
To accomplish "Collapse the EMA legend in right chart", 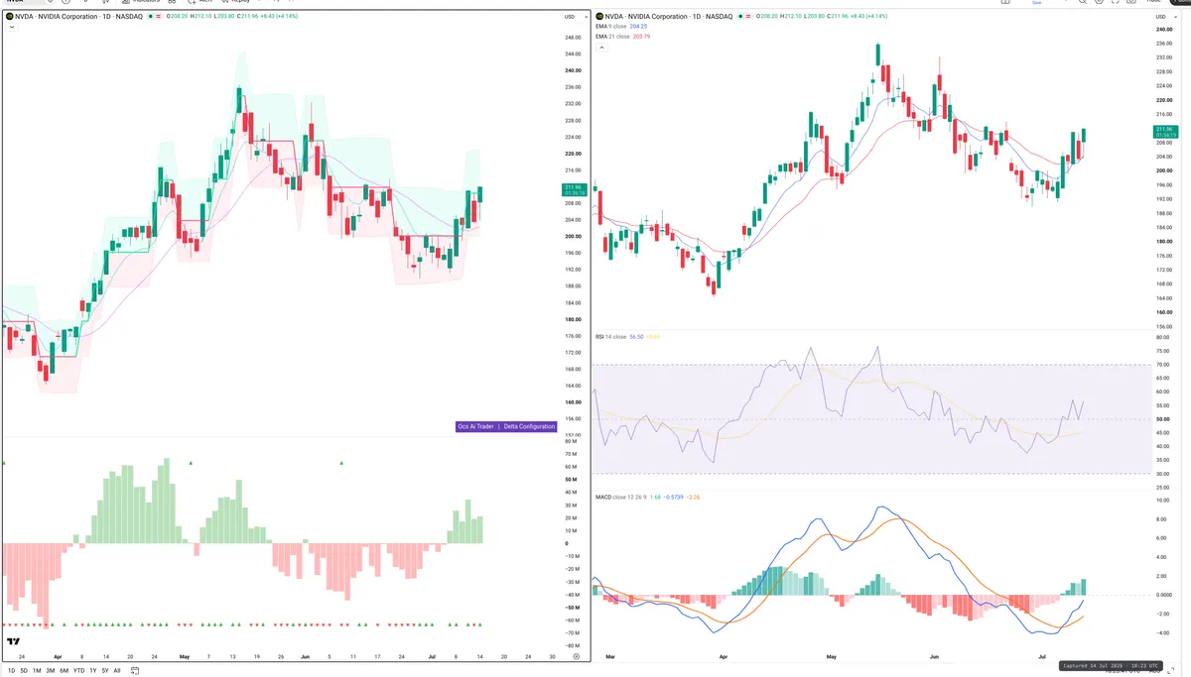I will pyautogui.click(x=600, y=47).
